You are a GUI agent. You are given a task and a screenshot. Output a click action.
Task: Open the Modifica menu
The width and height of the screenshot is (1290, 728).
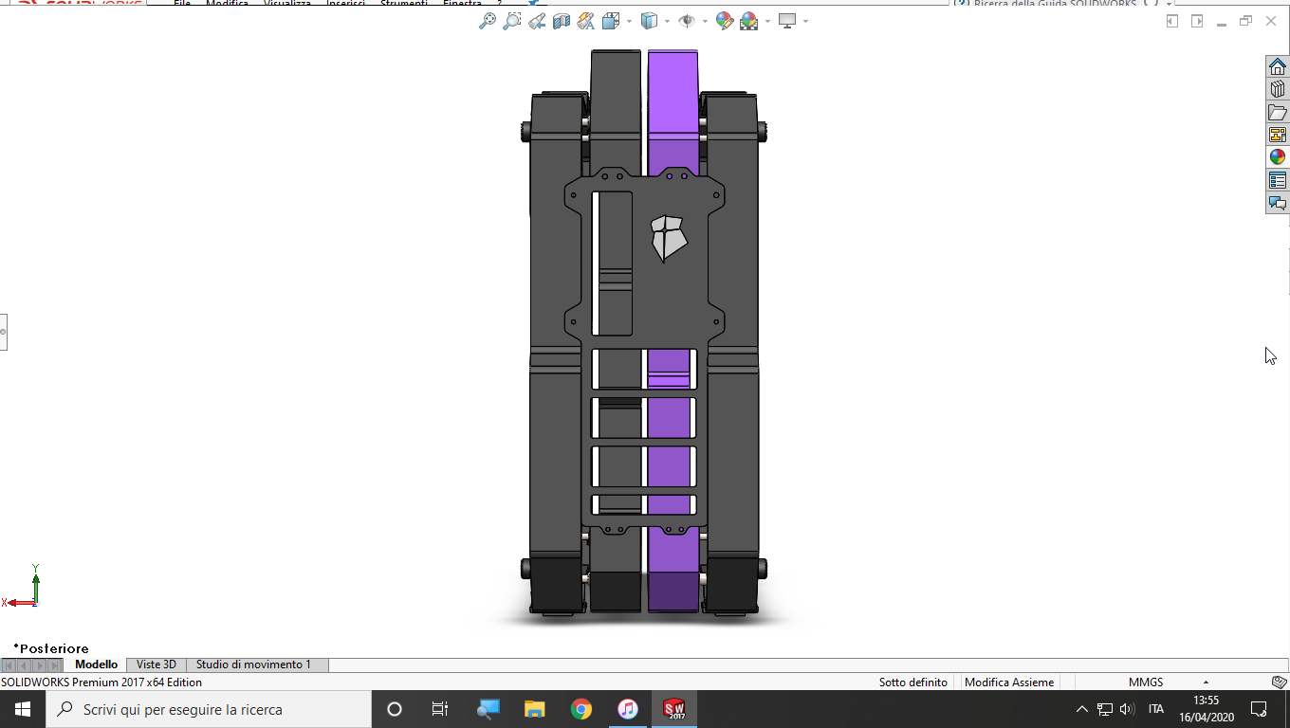coord(227,3)
